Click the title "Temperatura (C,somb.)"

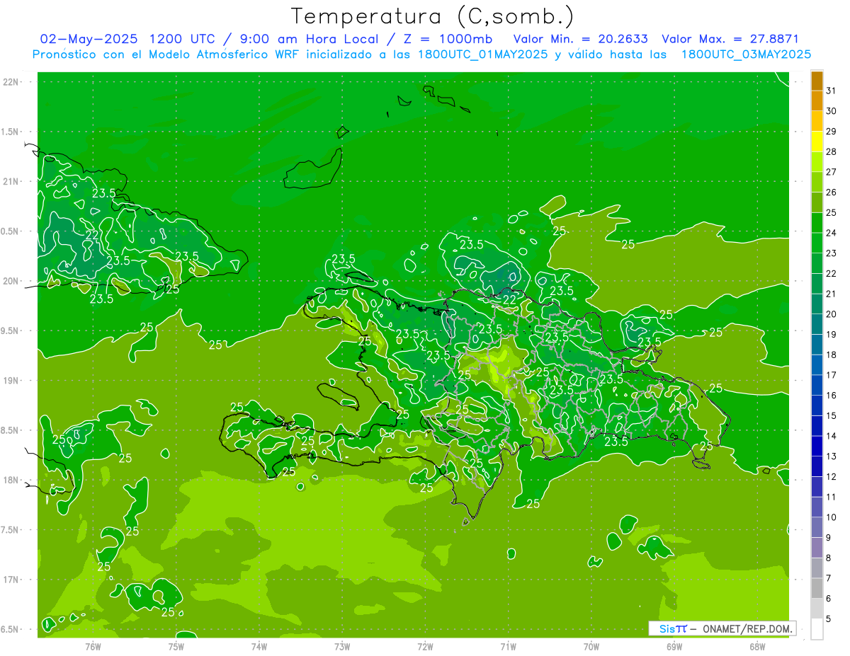(432, 17)
